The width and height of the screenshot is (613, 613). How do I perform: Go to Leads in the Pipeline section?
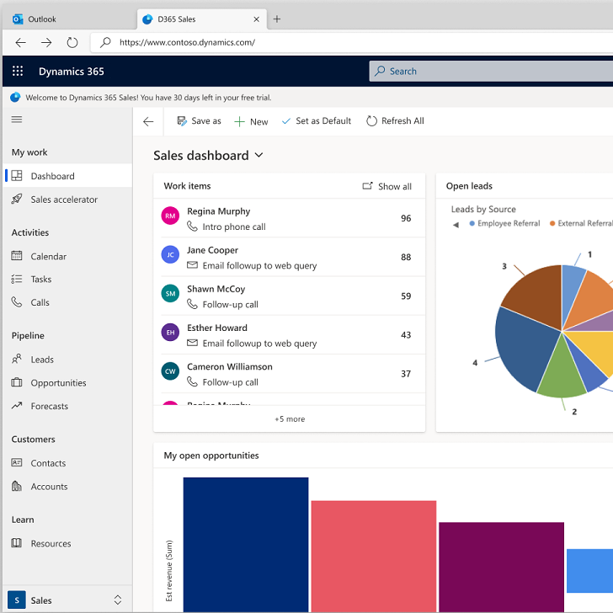(67, 360)
